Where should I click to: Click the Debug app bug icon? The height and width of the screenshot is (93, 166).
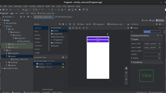tap(52, 10)
